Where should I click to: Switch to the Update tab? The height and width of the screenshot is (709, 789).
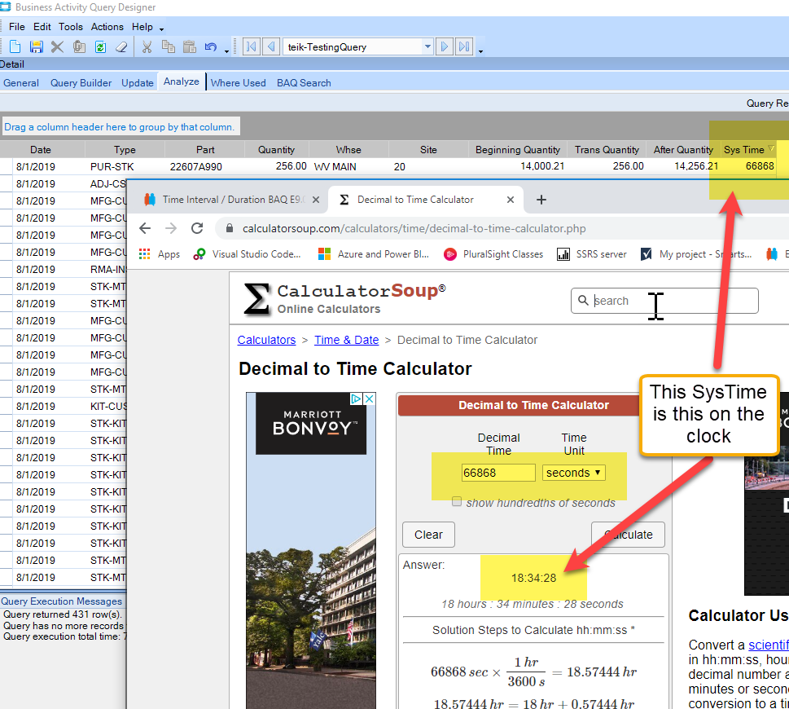[x=138, y=83]
